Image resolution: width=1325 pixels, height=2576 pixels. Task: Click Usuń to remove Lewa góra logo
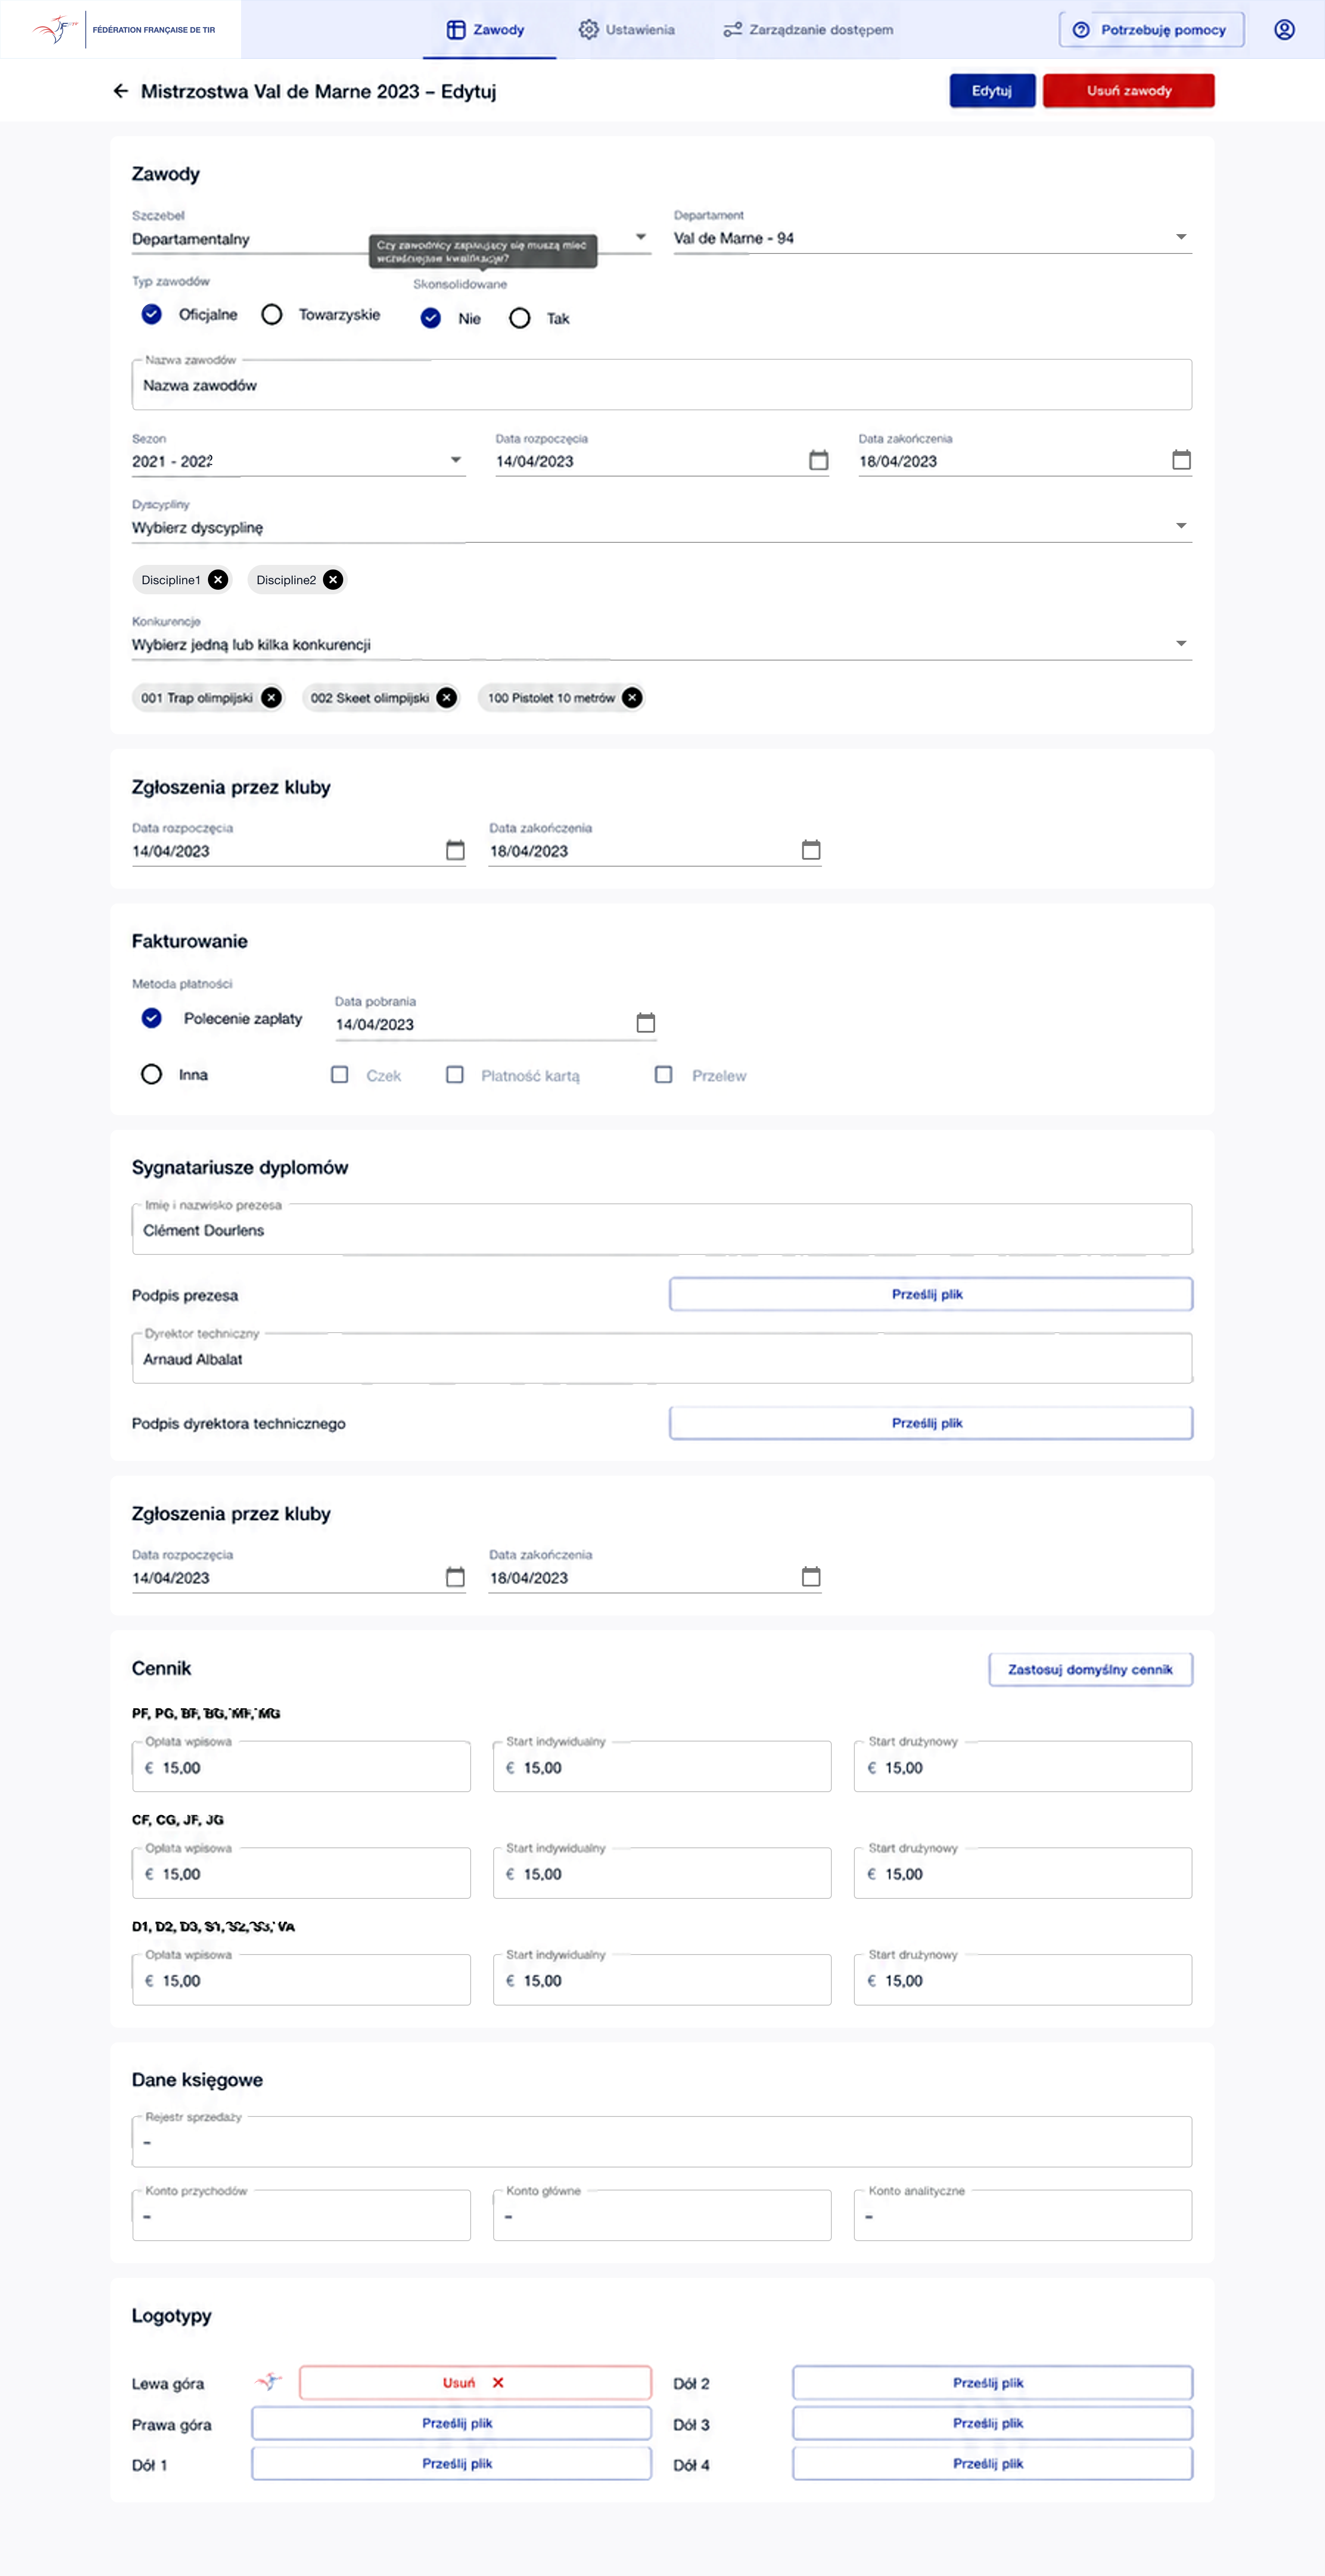point(475,2382)
